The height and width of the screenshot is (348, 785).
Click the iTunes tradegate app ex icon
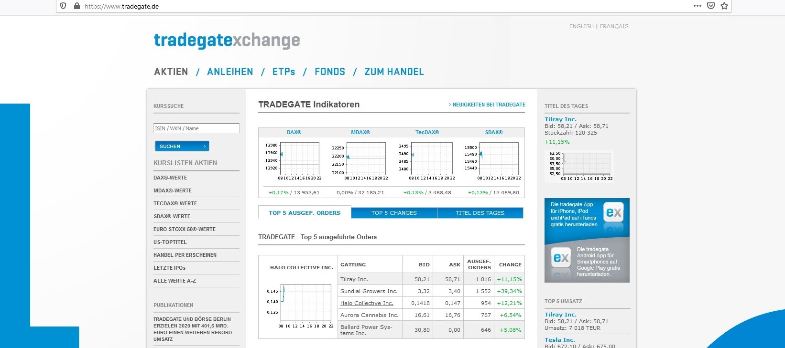613,212
